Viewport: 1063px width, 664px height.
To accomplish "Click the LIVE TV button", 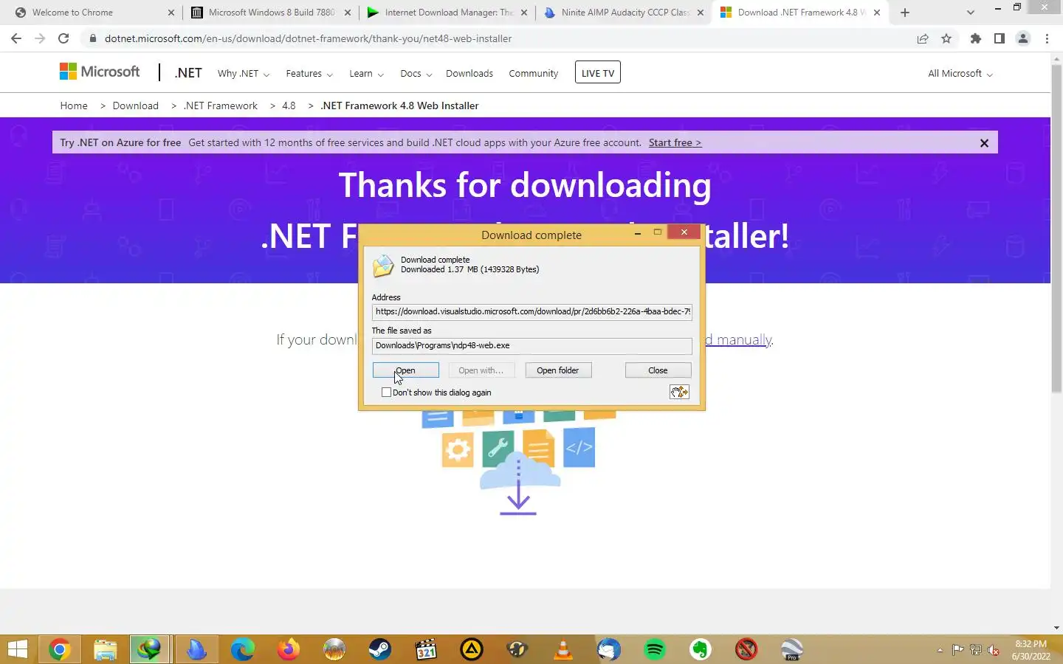I will coord(598,72).
